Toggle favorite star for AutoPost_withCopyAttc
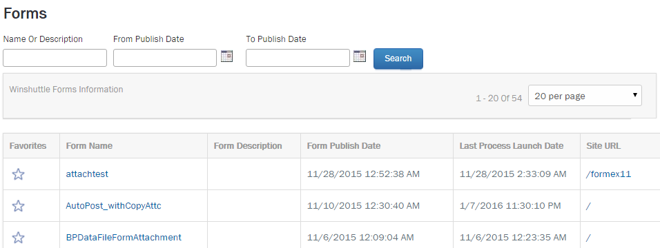 tap(18, 206)
